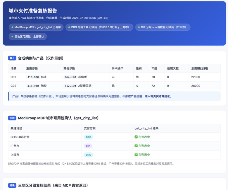The width and height of the screenshot is (228, 190).
Task: Click the DRG/DIP 方案归属 footnote text
Action: [x=91, y=163]
